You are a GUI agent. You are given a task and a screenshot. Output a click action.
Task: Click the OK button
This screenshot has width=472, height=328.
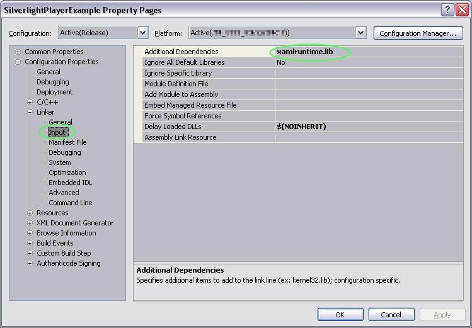(x=340, y=315)
